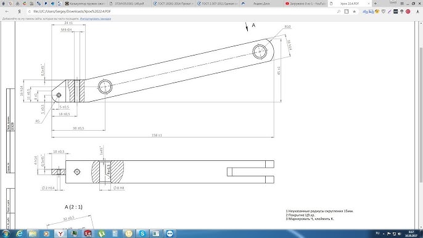Open the uTorrent taskbar icon
This screenshot has height=238, width=423.
tap(101, 234)
